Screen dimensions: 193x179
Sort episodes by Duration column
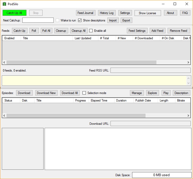click(x=124, y=100)
